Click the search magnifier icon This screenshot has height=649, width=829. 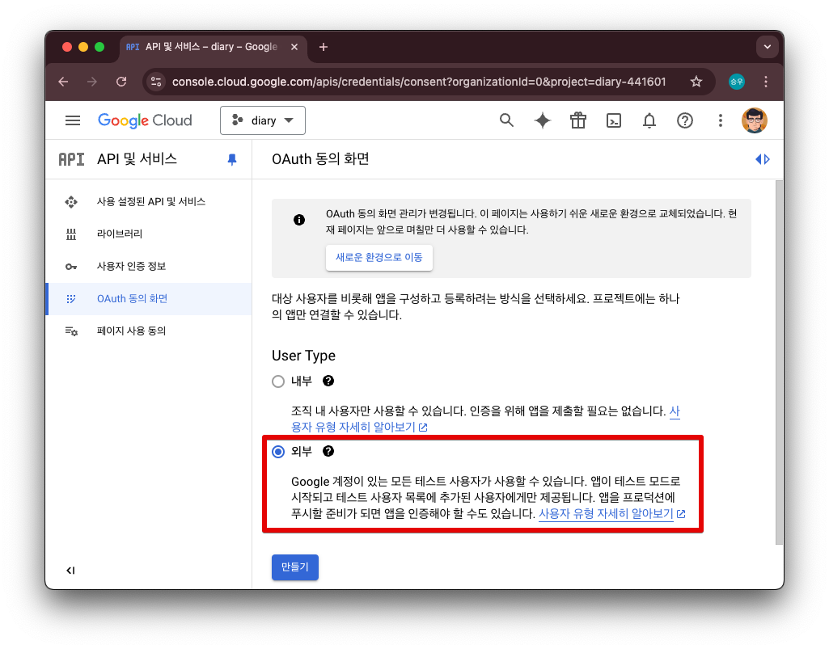[506, 120]
